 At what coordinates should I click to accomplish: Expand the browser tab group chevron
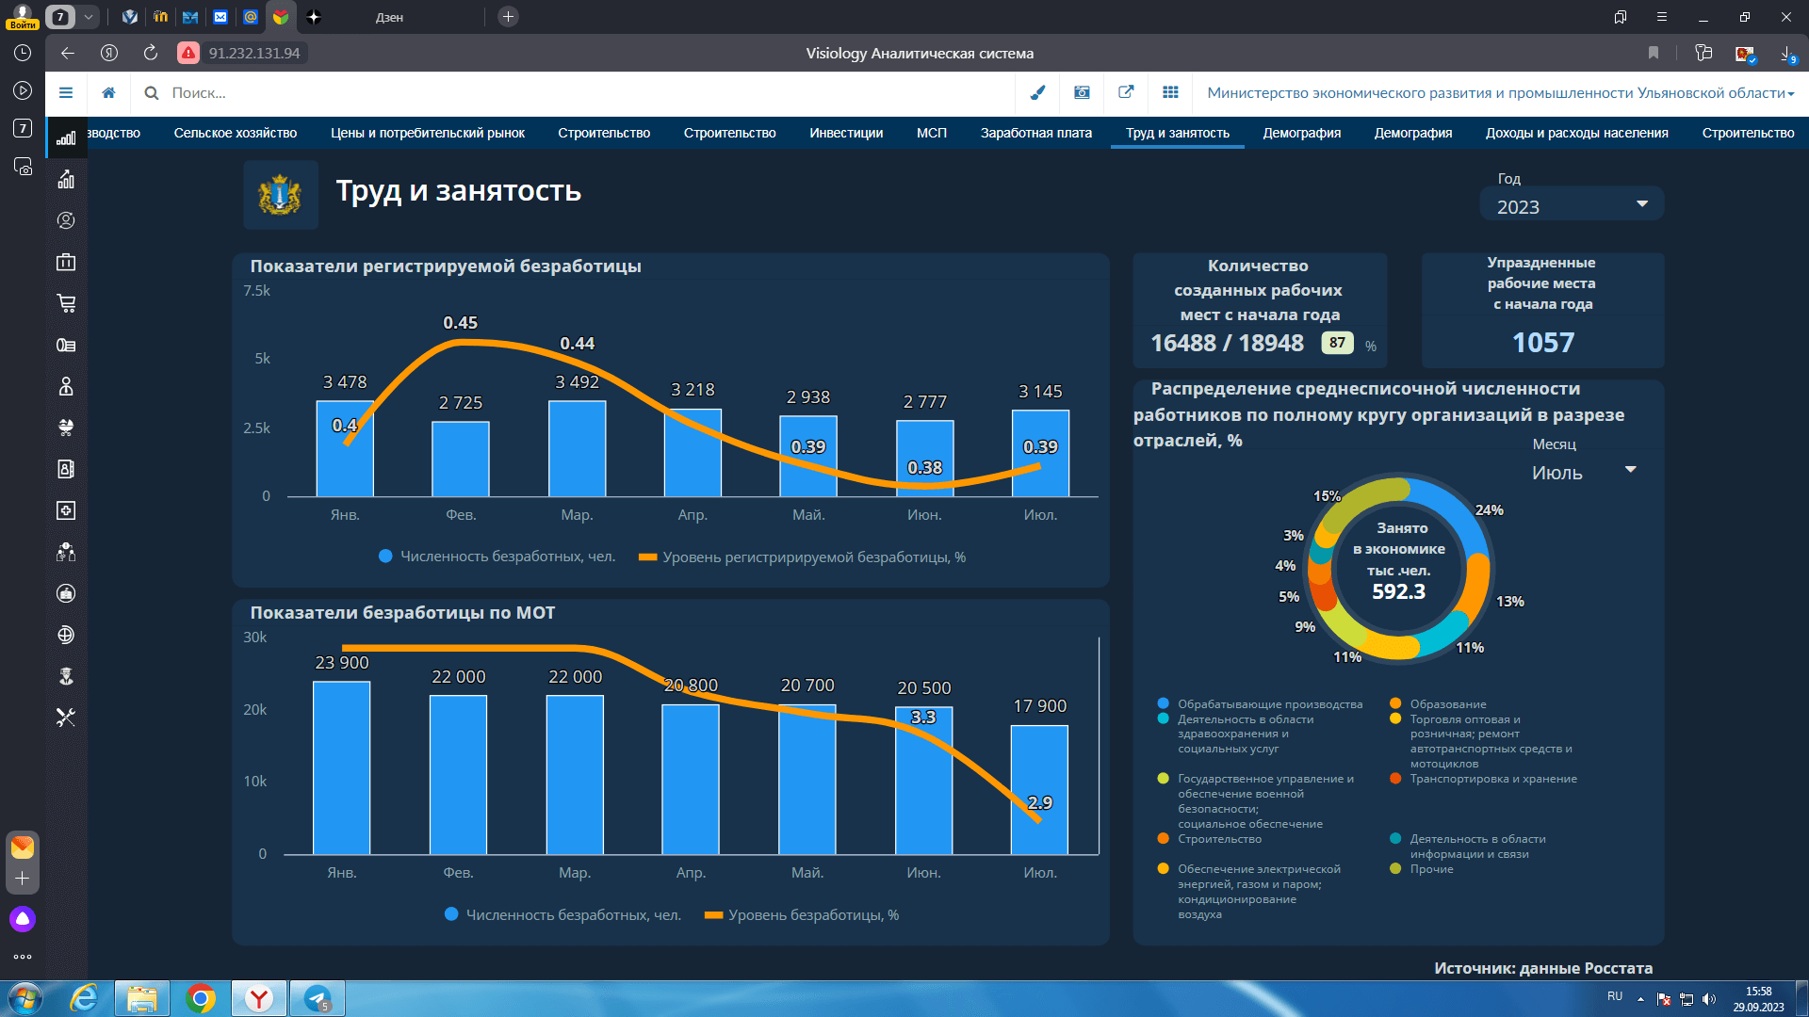click(x=89, y=17)
